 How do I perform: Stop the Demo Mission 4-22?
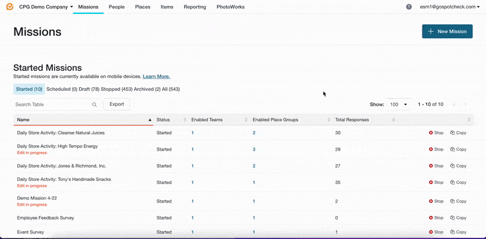pos(436,201)
